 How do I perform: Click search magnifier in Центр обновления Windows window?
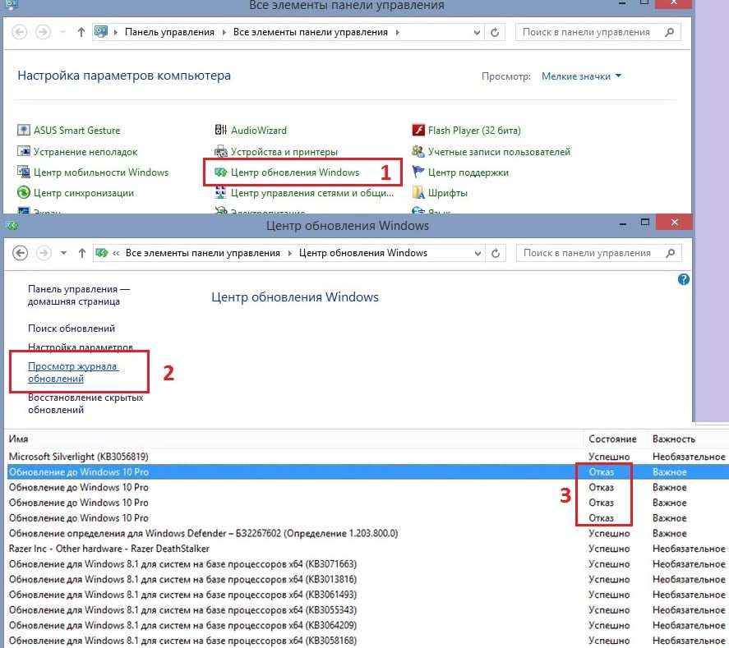[670, 253]
